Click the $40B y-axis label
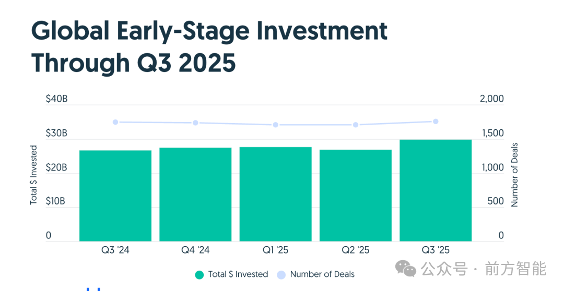Image resolution: width=564 pixels, height=291 pixels. coord(57,99)
